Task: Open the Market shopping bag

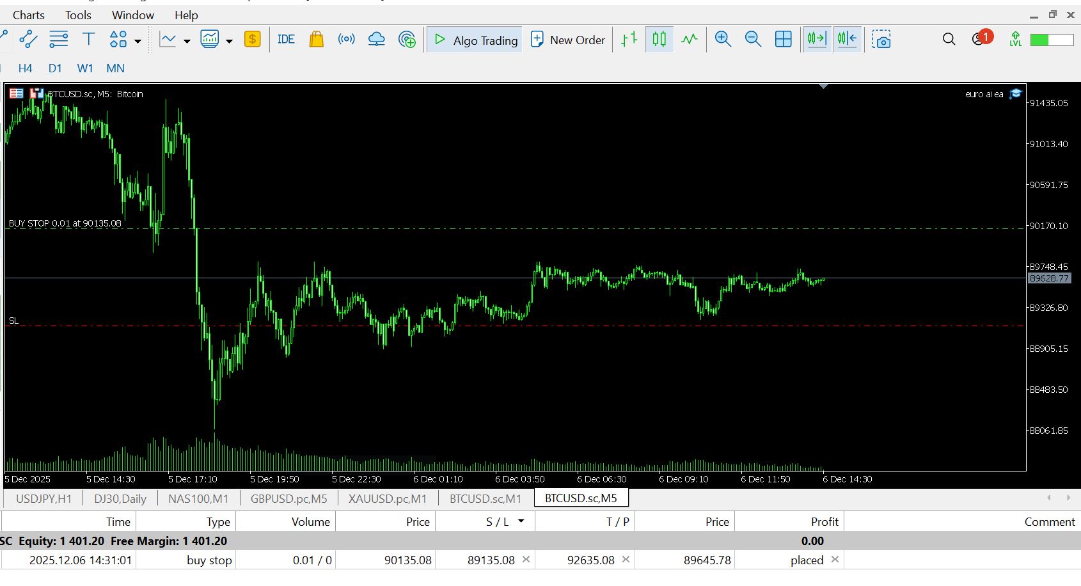Action: [316, 40]
